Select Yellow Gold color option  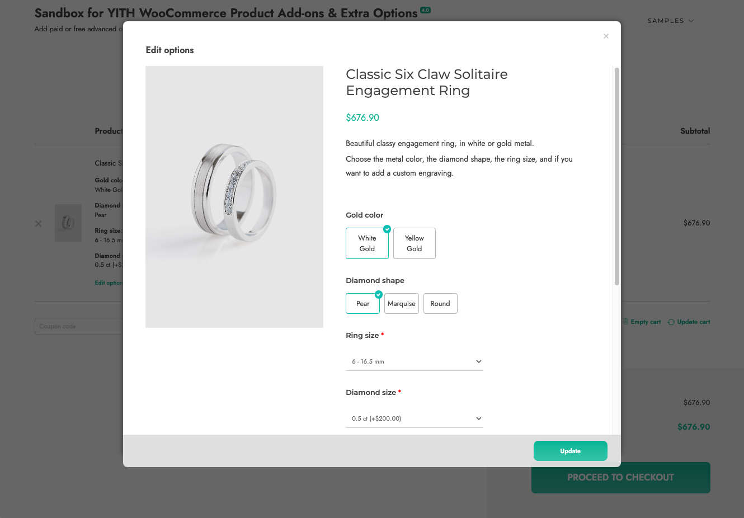[x=414, y=243]
